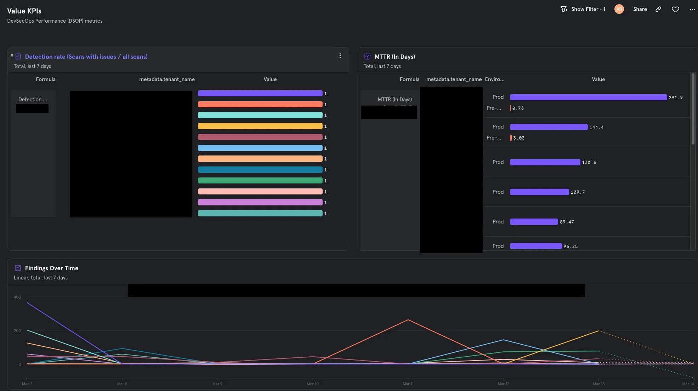
Task: Open Detection rate panel kebab menu
Action: pyautogui.click(x=340, y=56)
